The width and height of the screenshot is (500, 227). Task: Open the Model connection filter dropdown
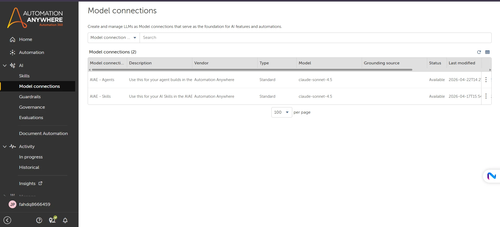click(x=114, y=38)
